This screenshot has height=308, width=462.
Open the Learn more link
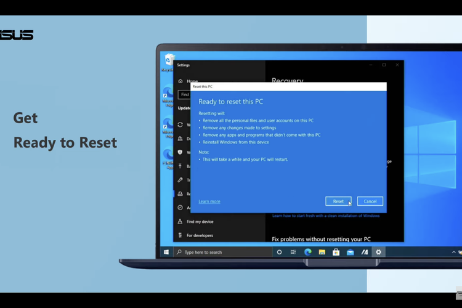click(x=209, y=201)
